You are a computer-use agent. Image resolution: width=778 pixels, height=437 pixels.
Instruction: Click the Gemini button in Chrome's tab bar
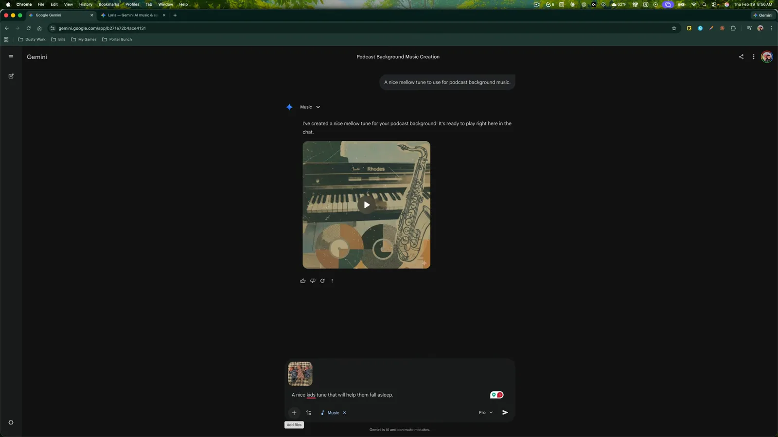762,15
